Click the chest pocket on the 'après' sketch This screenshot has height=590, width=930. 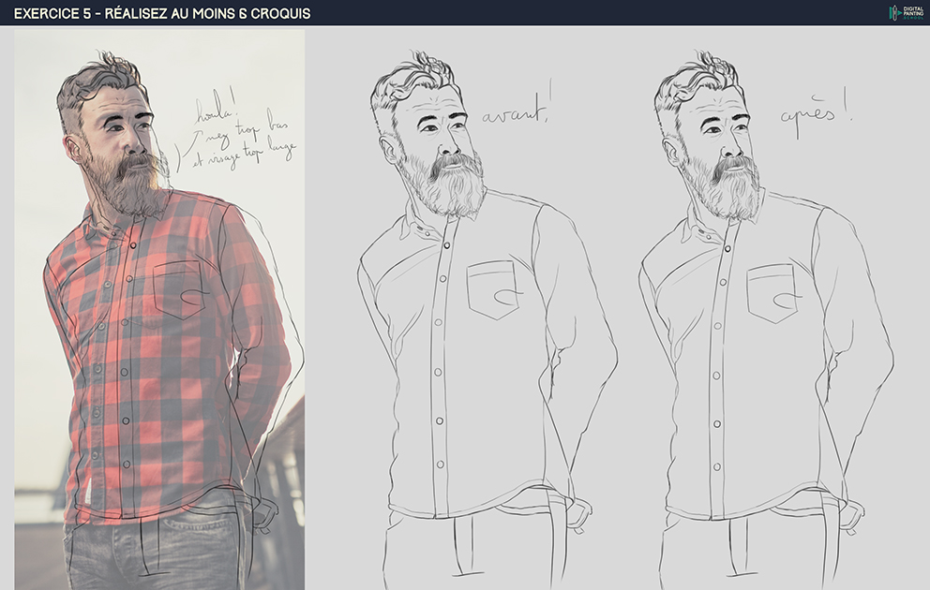point(774,292)
